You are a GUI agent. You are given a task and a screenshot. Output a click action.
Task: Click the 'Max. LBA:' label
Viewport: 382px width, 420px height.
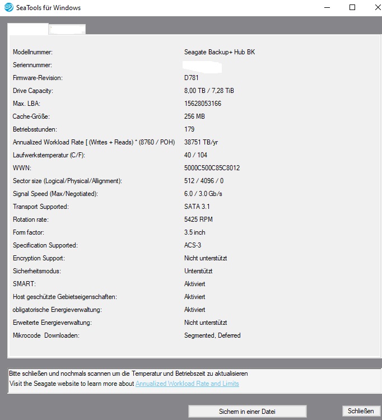pos(26,104)
